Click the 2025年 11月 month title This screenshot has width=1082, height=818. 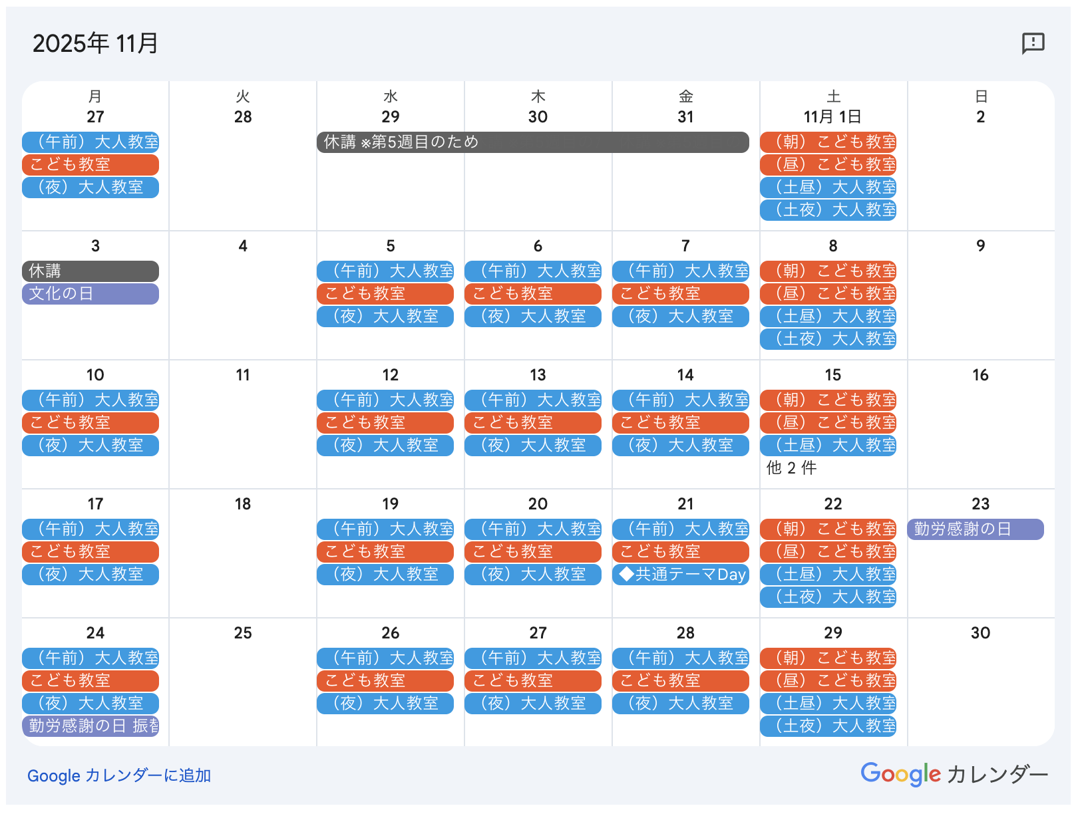click(x=95, y=44)
